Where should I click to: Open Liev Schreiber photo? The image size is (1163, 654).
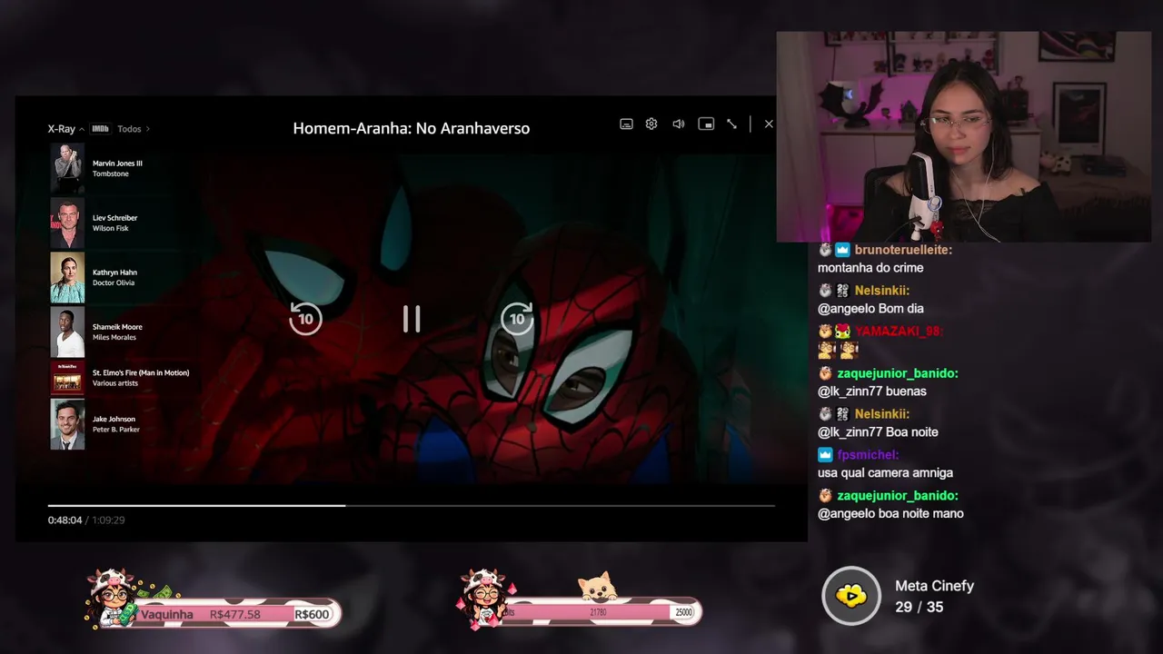(67, 223)
